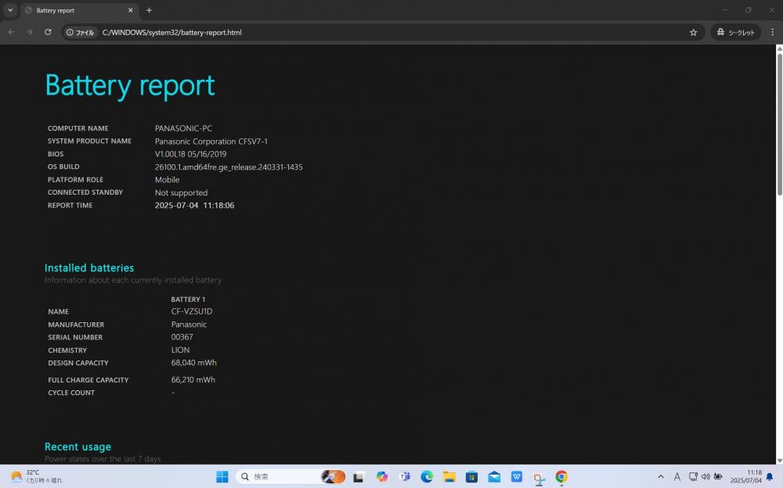Viewport: 783px width, 488px height.
Task: Show hidden system tray icons
Action: click(661, 476)
